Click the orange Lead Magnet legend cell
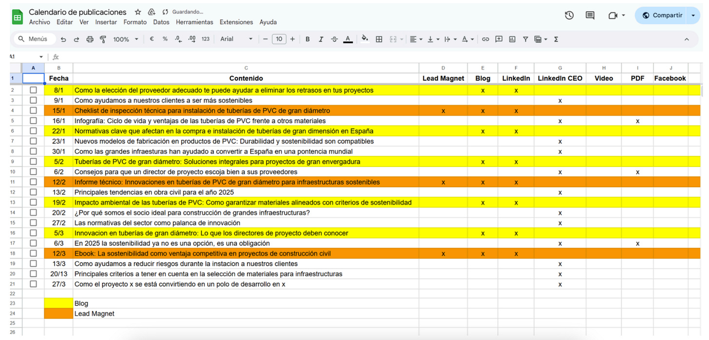 [58, 314]
